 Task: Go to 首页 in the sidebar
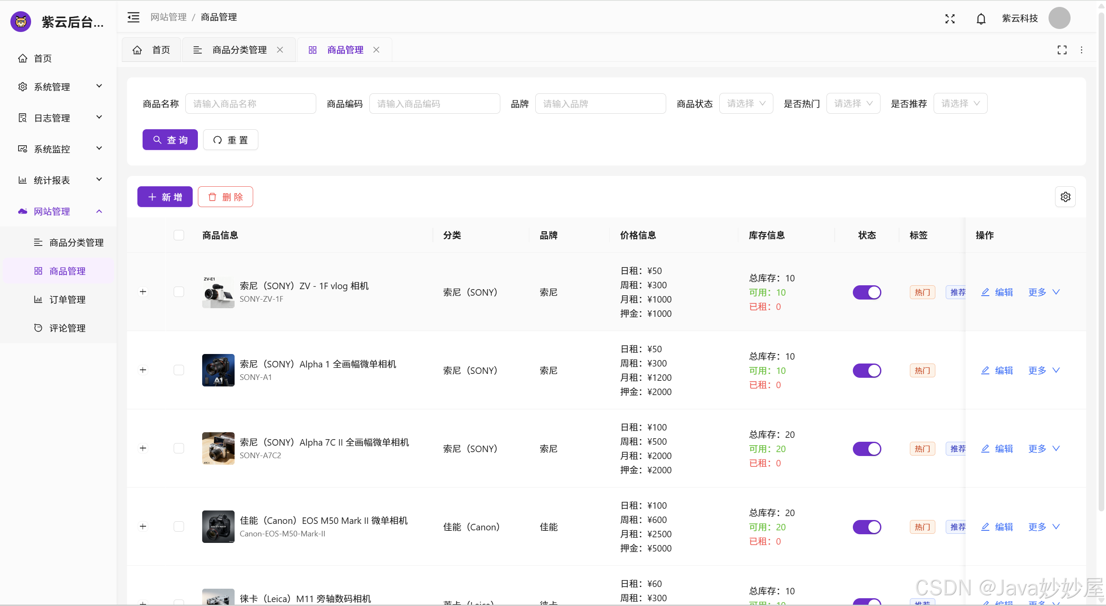pyautogui.click(x=58, y=58)
